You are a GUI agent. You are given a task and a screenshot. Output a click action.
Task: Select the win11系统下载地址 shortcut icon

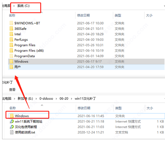pyautogui.click(x=12, y=121)
